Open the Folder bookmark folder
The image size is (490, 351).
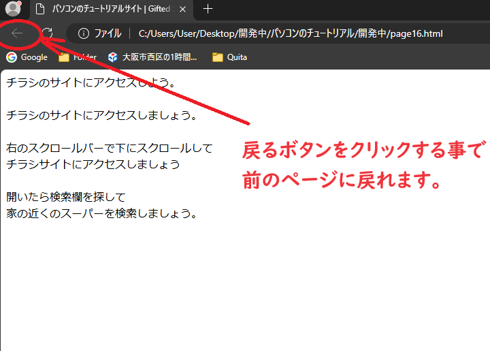pos(78,57)
